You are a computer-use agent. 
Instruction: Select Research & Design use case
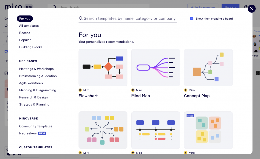[33, 97]
